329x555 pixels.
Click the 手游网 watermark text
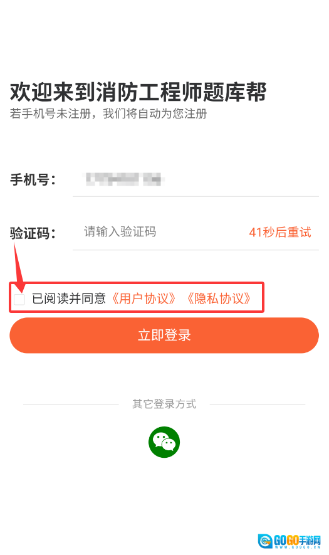[310, 540]
